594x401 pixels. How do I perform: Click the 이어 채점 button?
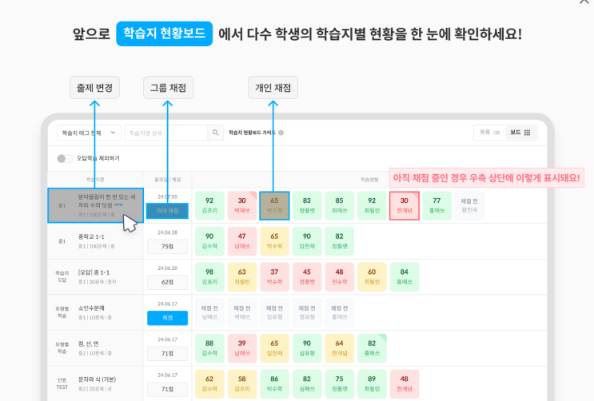(x=167, y=211)
